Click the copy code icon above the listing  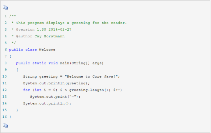click(5, 7)
